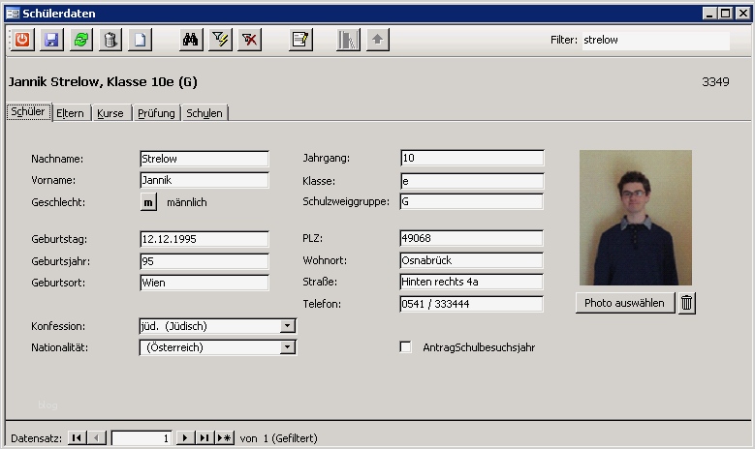Click the up arrow toolbar icon

pos(378,40)
